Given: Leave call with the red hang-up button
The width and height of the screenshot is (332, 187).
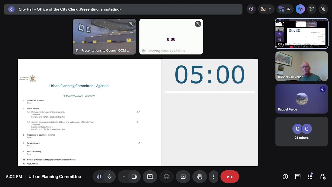Looking at the screenshot, I should (230, 177).
